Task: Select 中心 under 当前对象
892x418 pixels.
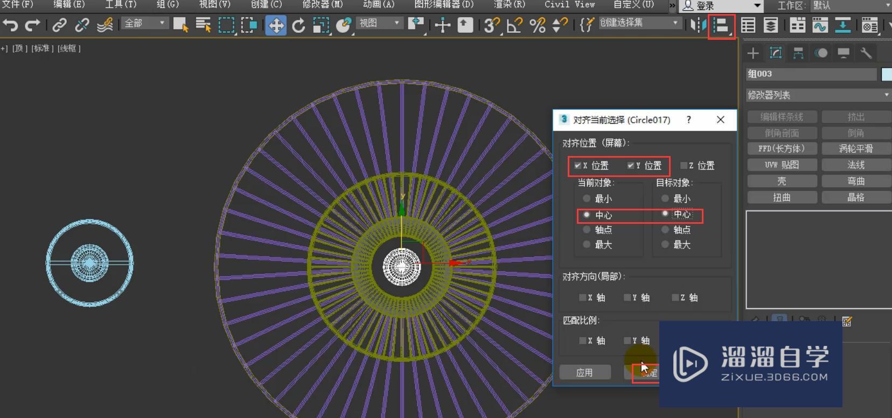Action: point(587,215)
